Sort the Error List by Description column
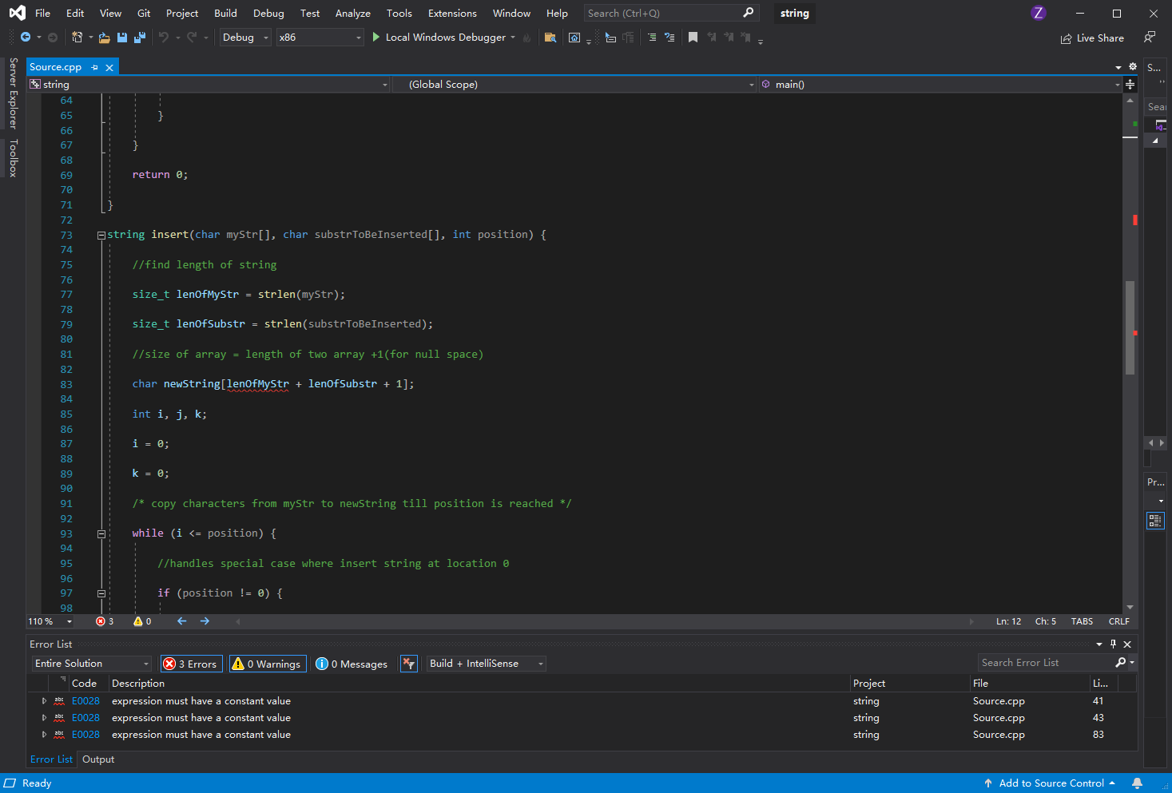Viewport: 1172px width, 793px height. click(479, 684)
